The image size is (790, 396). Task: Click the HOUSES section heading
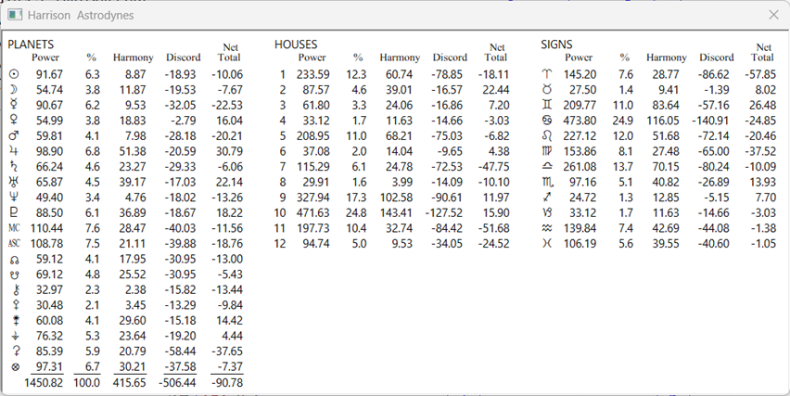[296, 44]
